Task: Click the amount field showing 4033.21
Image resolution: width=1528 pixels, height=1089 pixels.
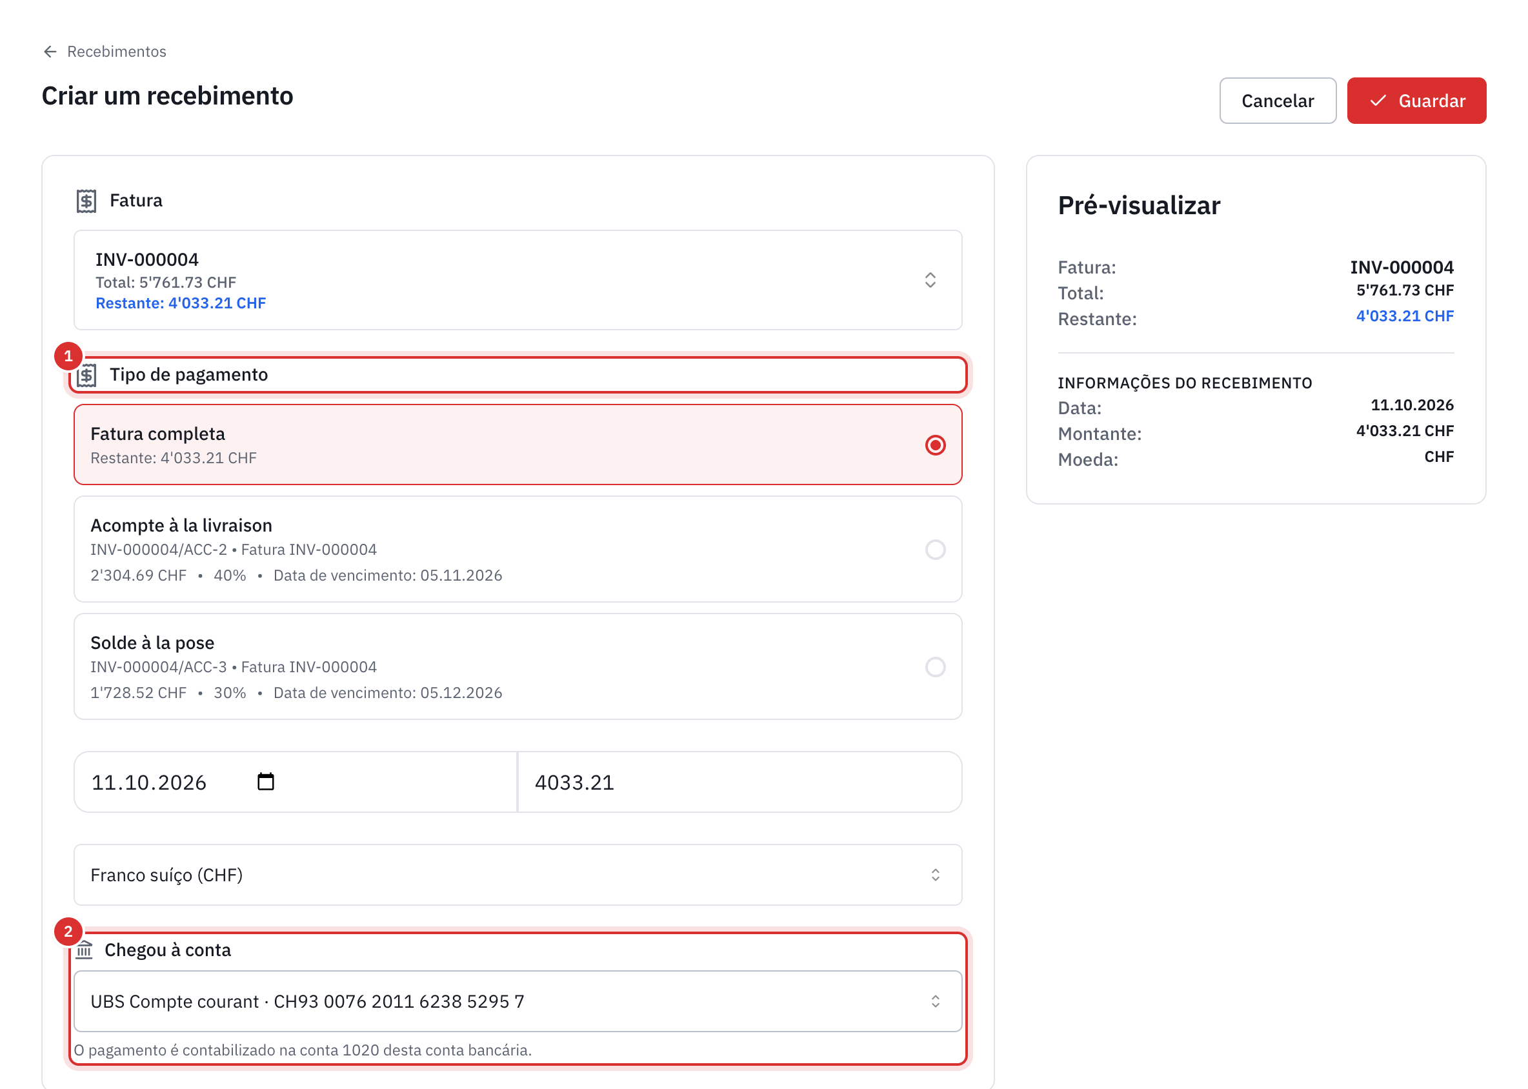Action: click(x=741, y=783)
